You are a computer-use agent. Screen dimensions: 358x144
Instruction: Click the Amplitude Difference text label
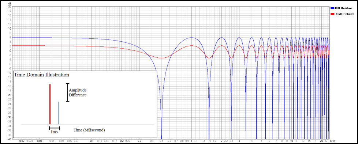(78, 92)
